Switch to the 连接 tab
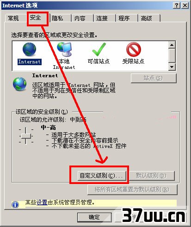This screenshot has height=227, width=191. [x=102, y=18]
